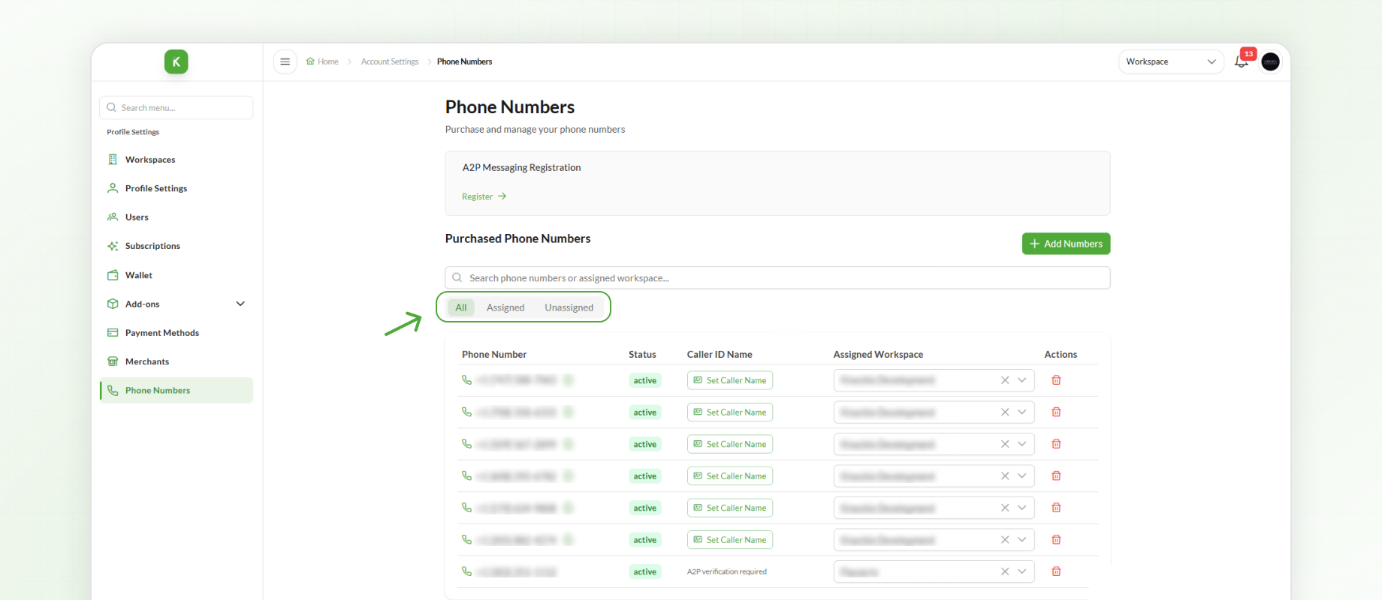Switch to the Assigned filter tab
The height and width of the screenshot is (600, 1382).
click(x=505, y=307)
